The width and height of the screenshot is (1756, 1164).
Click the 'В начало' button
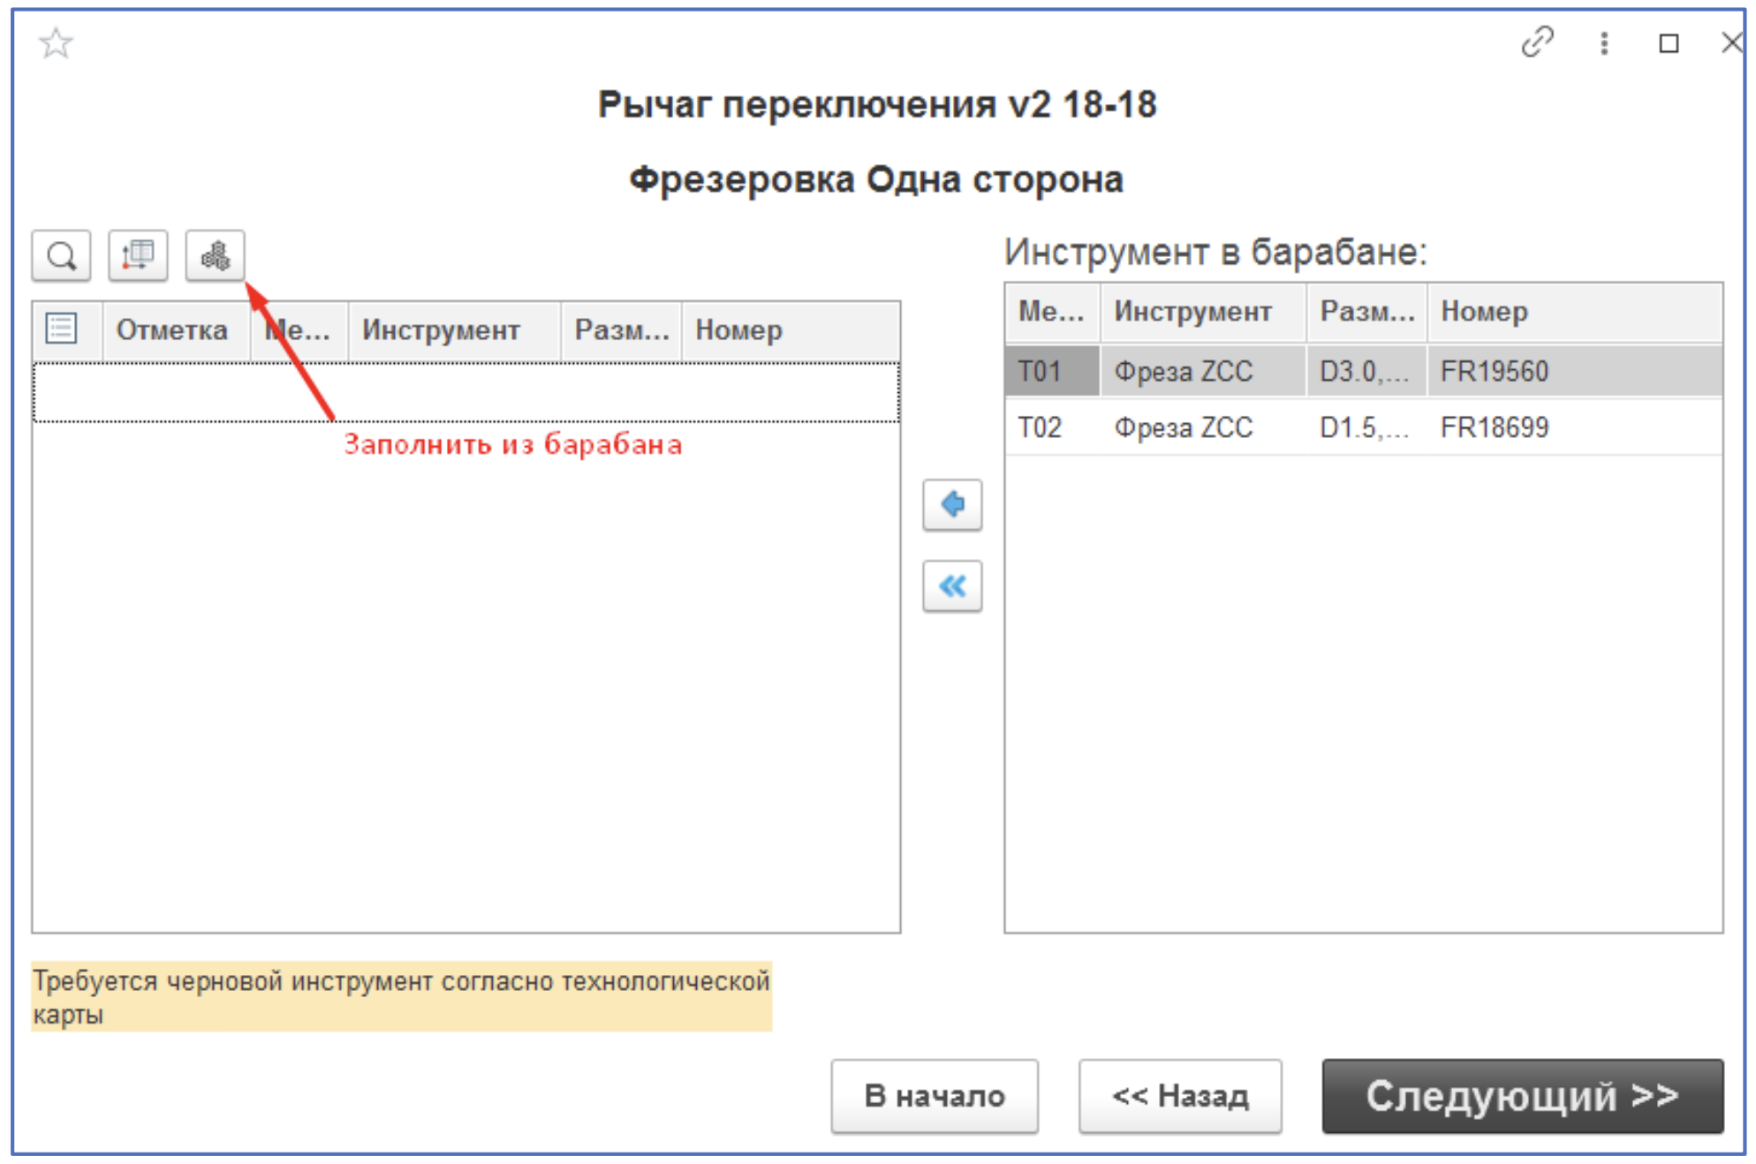point(935,1098)
